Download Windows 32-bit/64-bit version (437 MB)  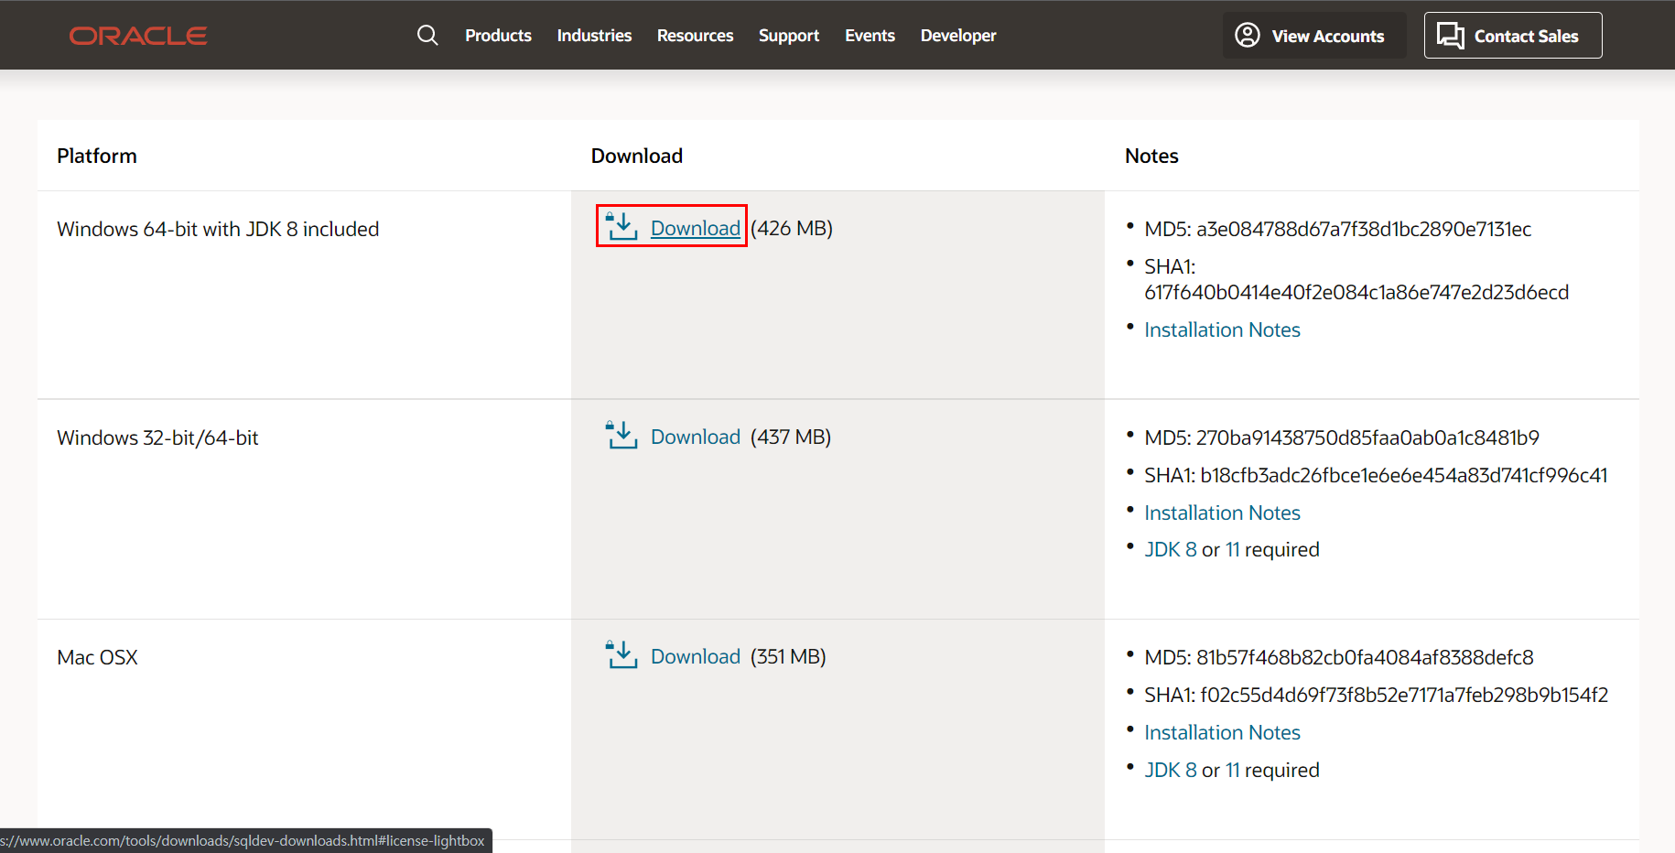(x=696, y=437)
